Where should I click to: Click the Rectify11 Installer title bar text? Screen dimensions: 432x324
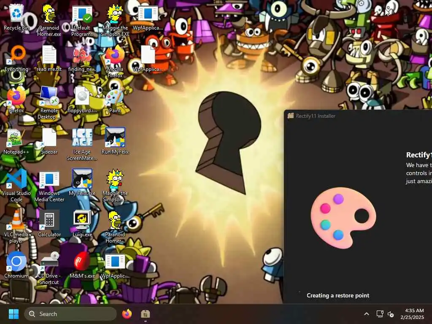coord(316,116)
